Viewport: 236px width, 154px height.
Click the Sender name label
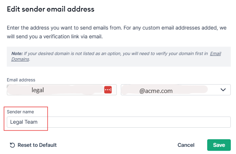pos(20,112)
